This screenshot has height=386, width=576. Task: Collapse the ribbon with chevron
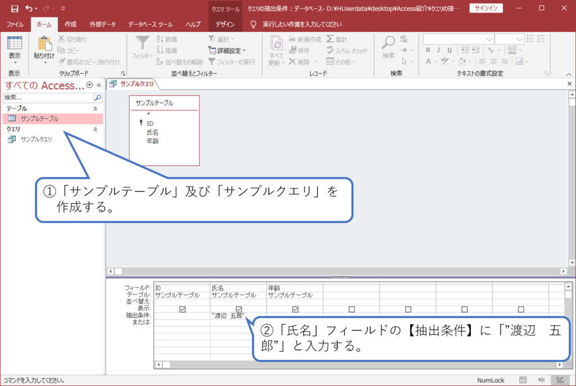coord(569,74)
